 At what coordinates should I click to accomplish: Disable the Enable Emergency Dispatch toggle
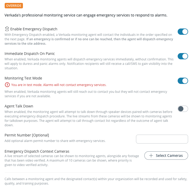pos(183,32)
